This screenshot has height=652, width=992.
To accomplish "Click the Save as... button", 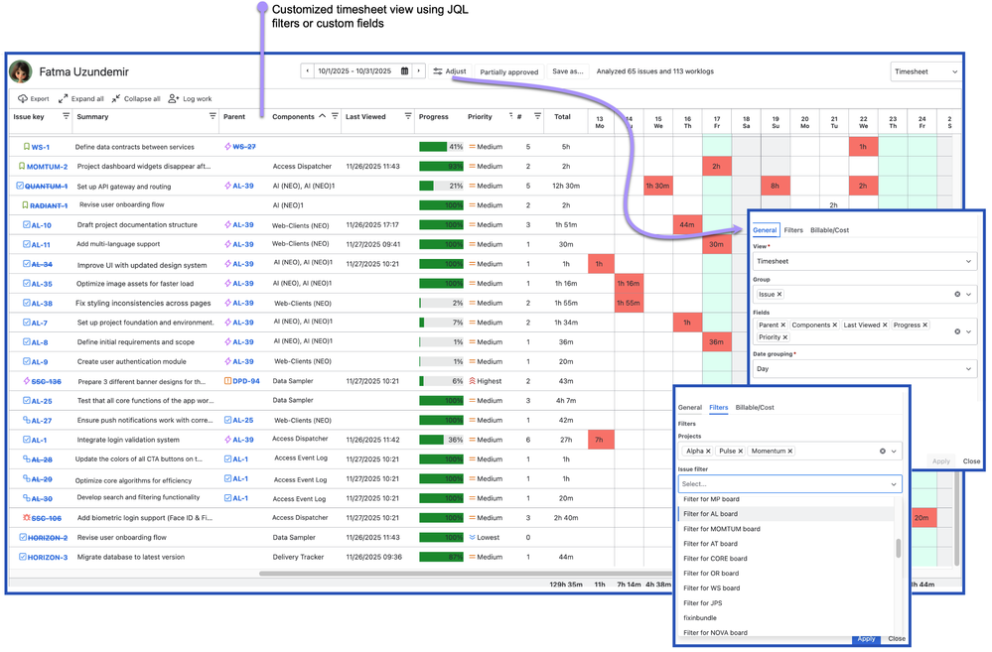I will pyautogui.click(x=567, y=71).
